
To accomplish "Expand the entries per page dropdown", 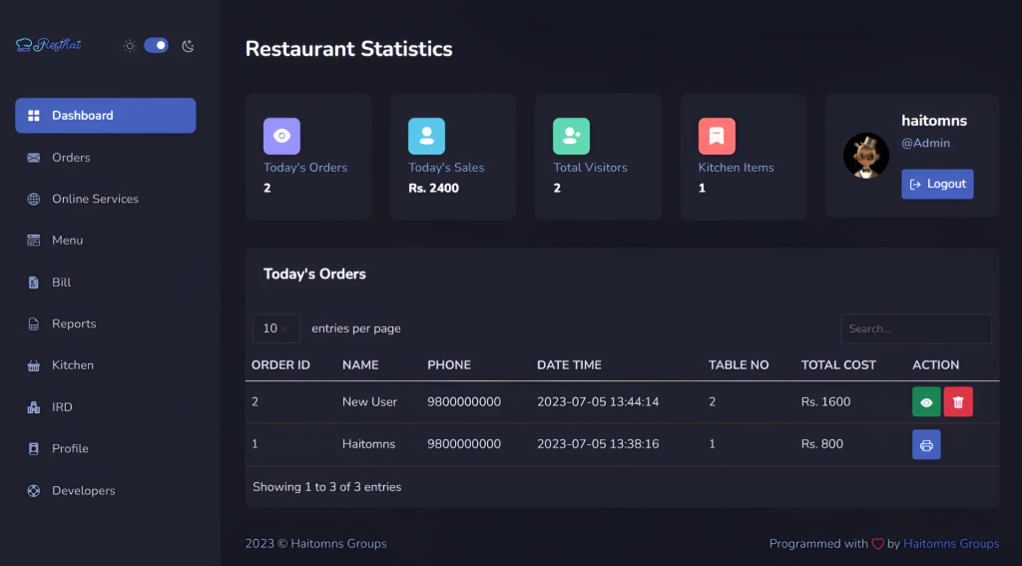I will click(275, 328).
